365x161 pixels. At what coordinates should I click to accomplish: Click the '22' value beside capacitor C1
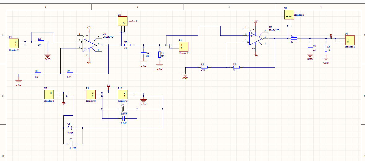tap(314, 50)
